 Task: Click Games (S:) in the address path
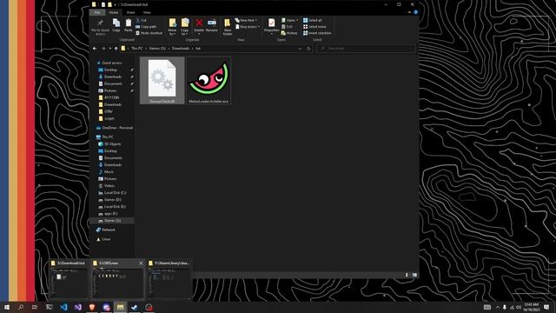(157, 49)
